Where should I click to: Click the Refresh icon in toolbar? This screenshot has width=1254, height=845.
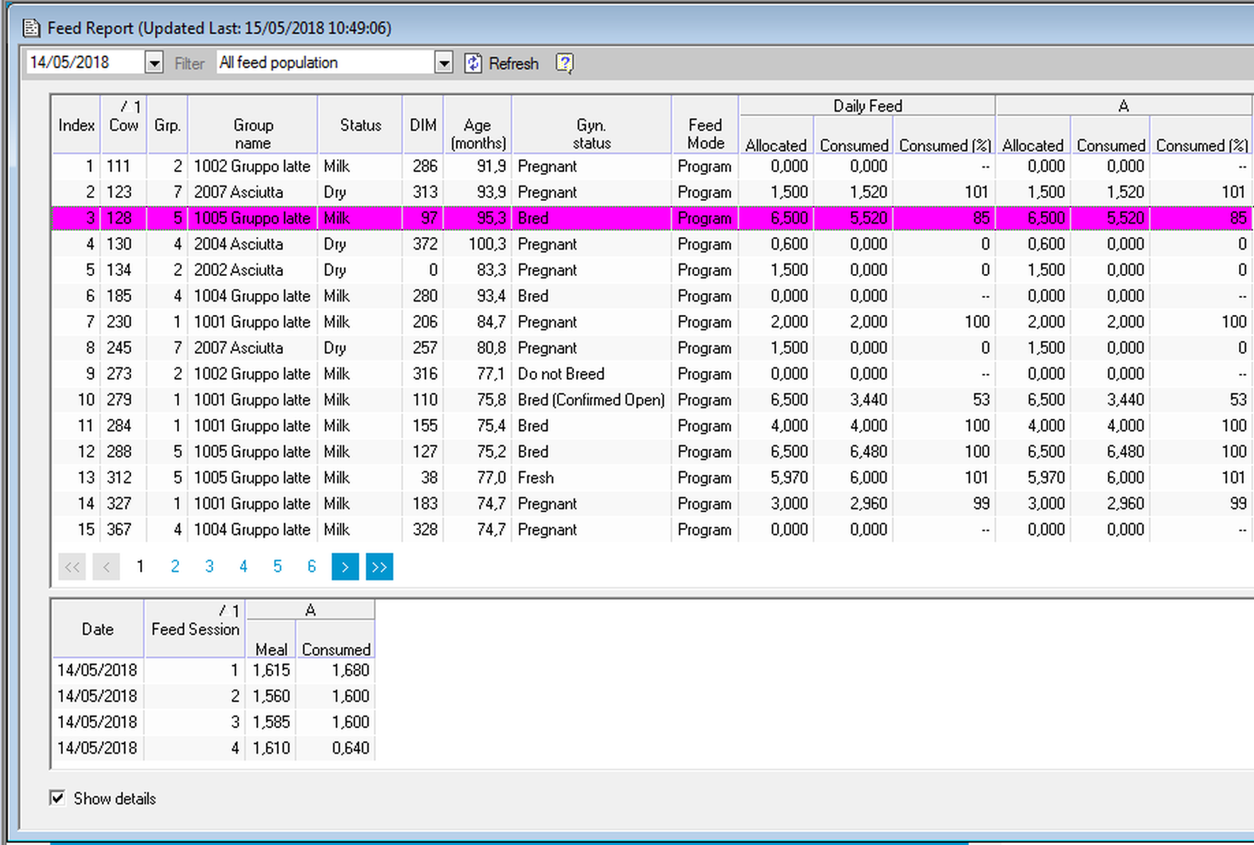473,64
